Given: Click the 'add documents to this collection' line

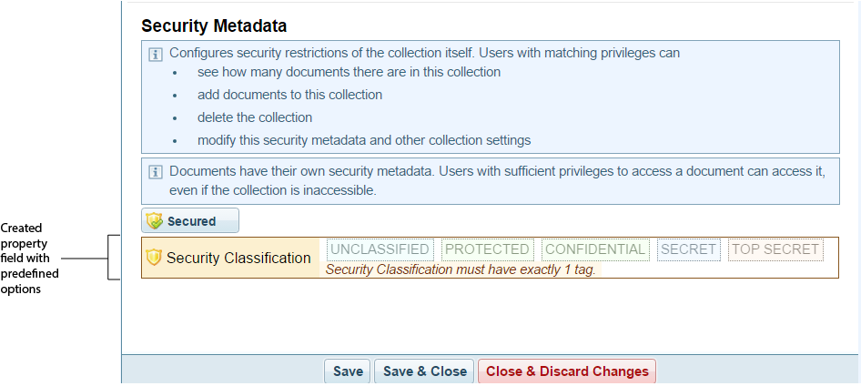Looking at the screenshot, I should [x=289, y=95].
